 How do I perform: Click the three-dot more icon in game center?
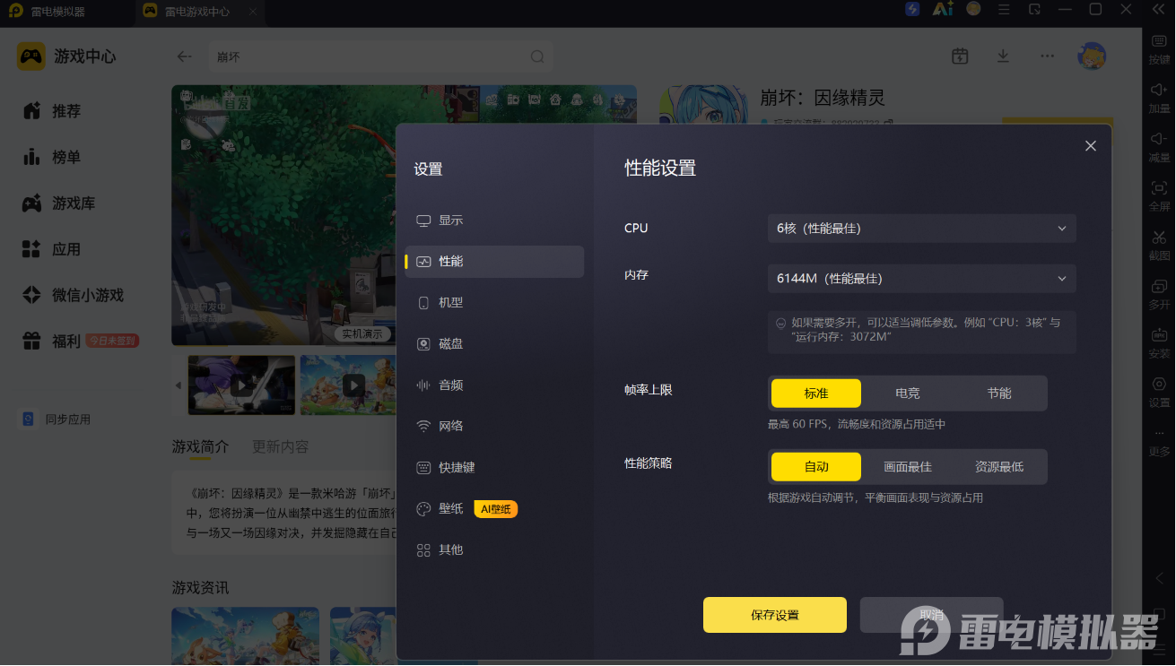(1047, 56)
